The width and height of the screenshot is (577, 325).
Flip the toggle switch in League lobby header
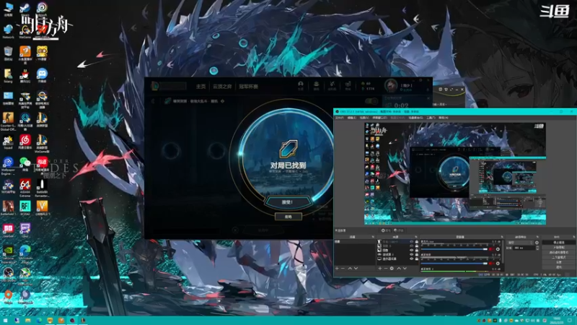pyautogui.click(x=371, y=101)
